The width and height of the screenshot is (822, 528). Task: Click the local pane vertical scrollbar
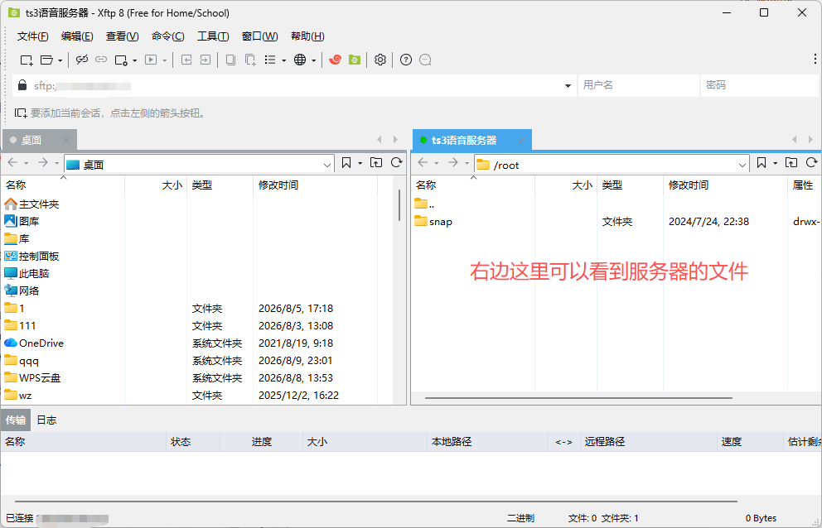click(399, 205)
